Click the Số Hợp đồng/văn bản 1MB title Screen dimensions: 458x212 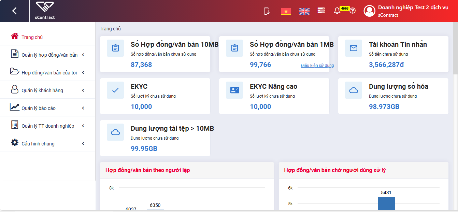click(292, 44)
